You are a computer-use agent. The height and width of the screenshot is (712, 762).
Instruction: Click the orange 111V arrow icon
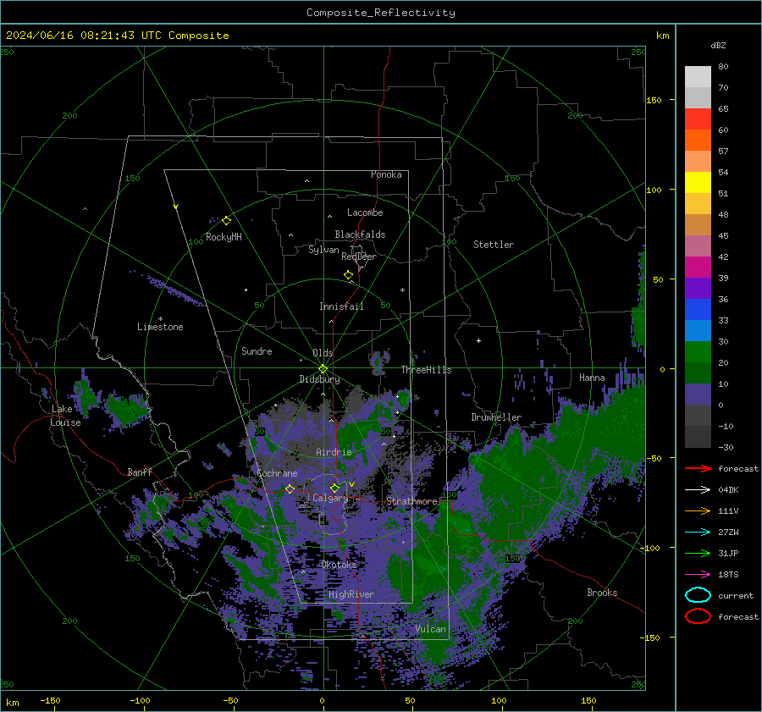coord(698,511)
